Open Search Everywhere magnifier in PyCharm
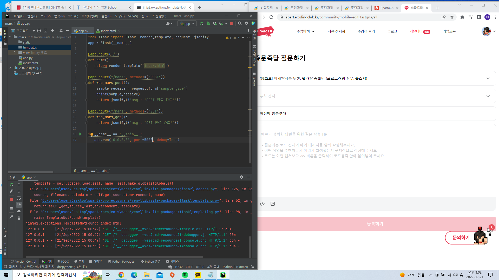 click(x=240, y=24)
